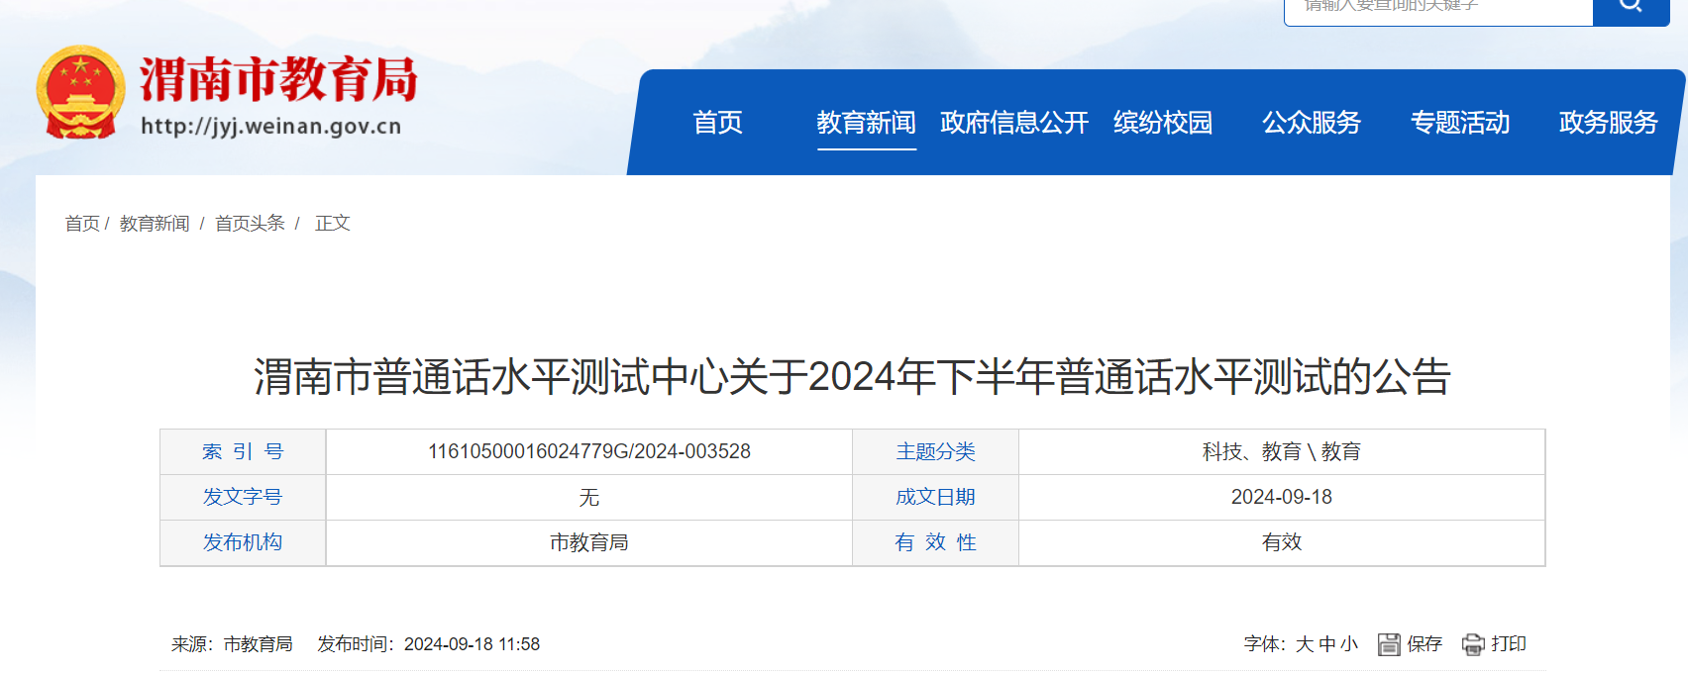Click the 发布机构 label cell
Viewport: 1688px width, 674px height.
pyautogui.click(x=243, y=543)
